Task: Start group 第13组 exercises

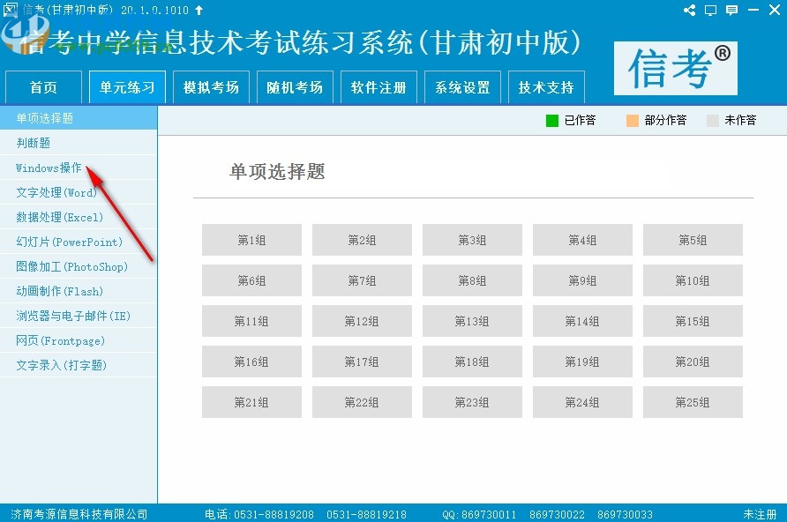Action: coord(472,321)
